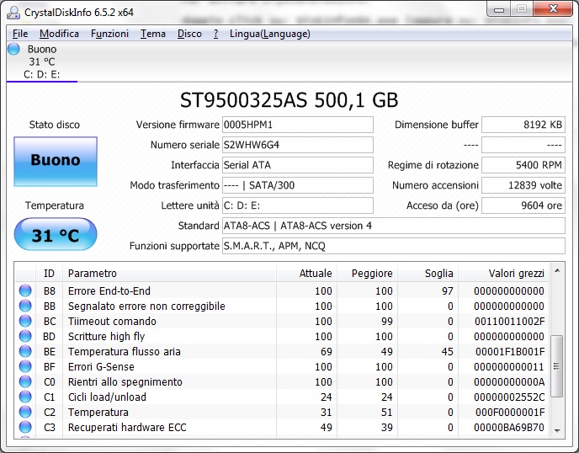Open the File menu
The height and width of the screenshot is (453, 579).
click(20, 34)
